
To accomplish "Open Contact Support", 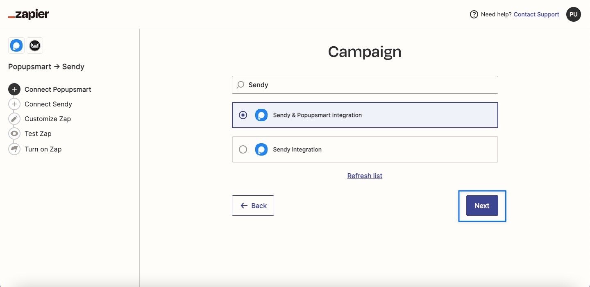I will pos(536,14).
